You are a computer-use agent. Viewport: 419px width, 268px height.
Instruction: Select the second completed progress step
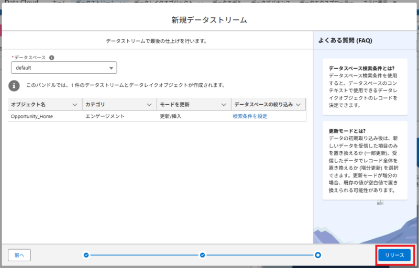(x=202, y=255)
